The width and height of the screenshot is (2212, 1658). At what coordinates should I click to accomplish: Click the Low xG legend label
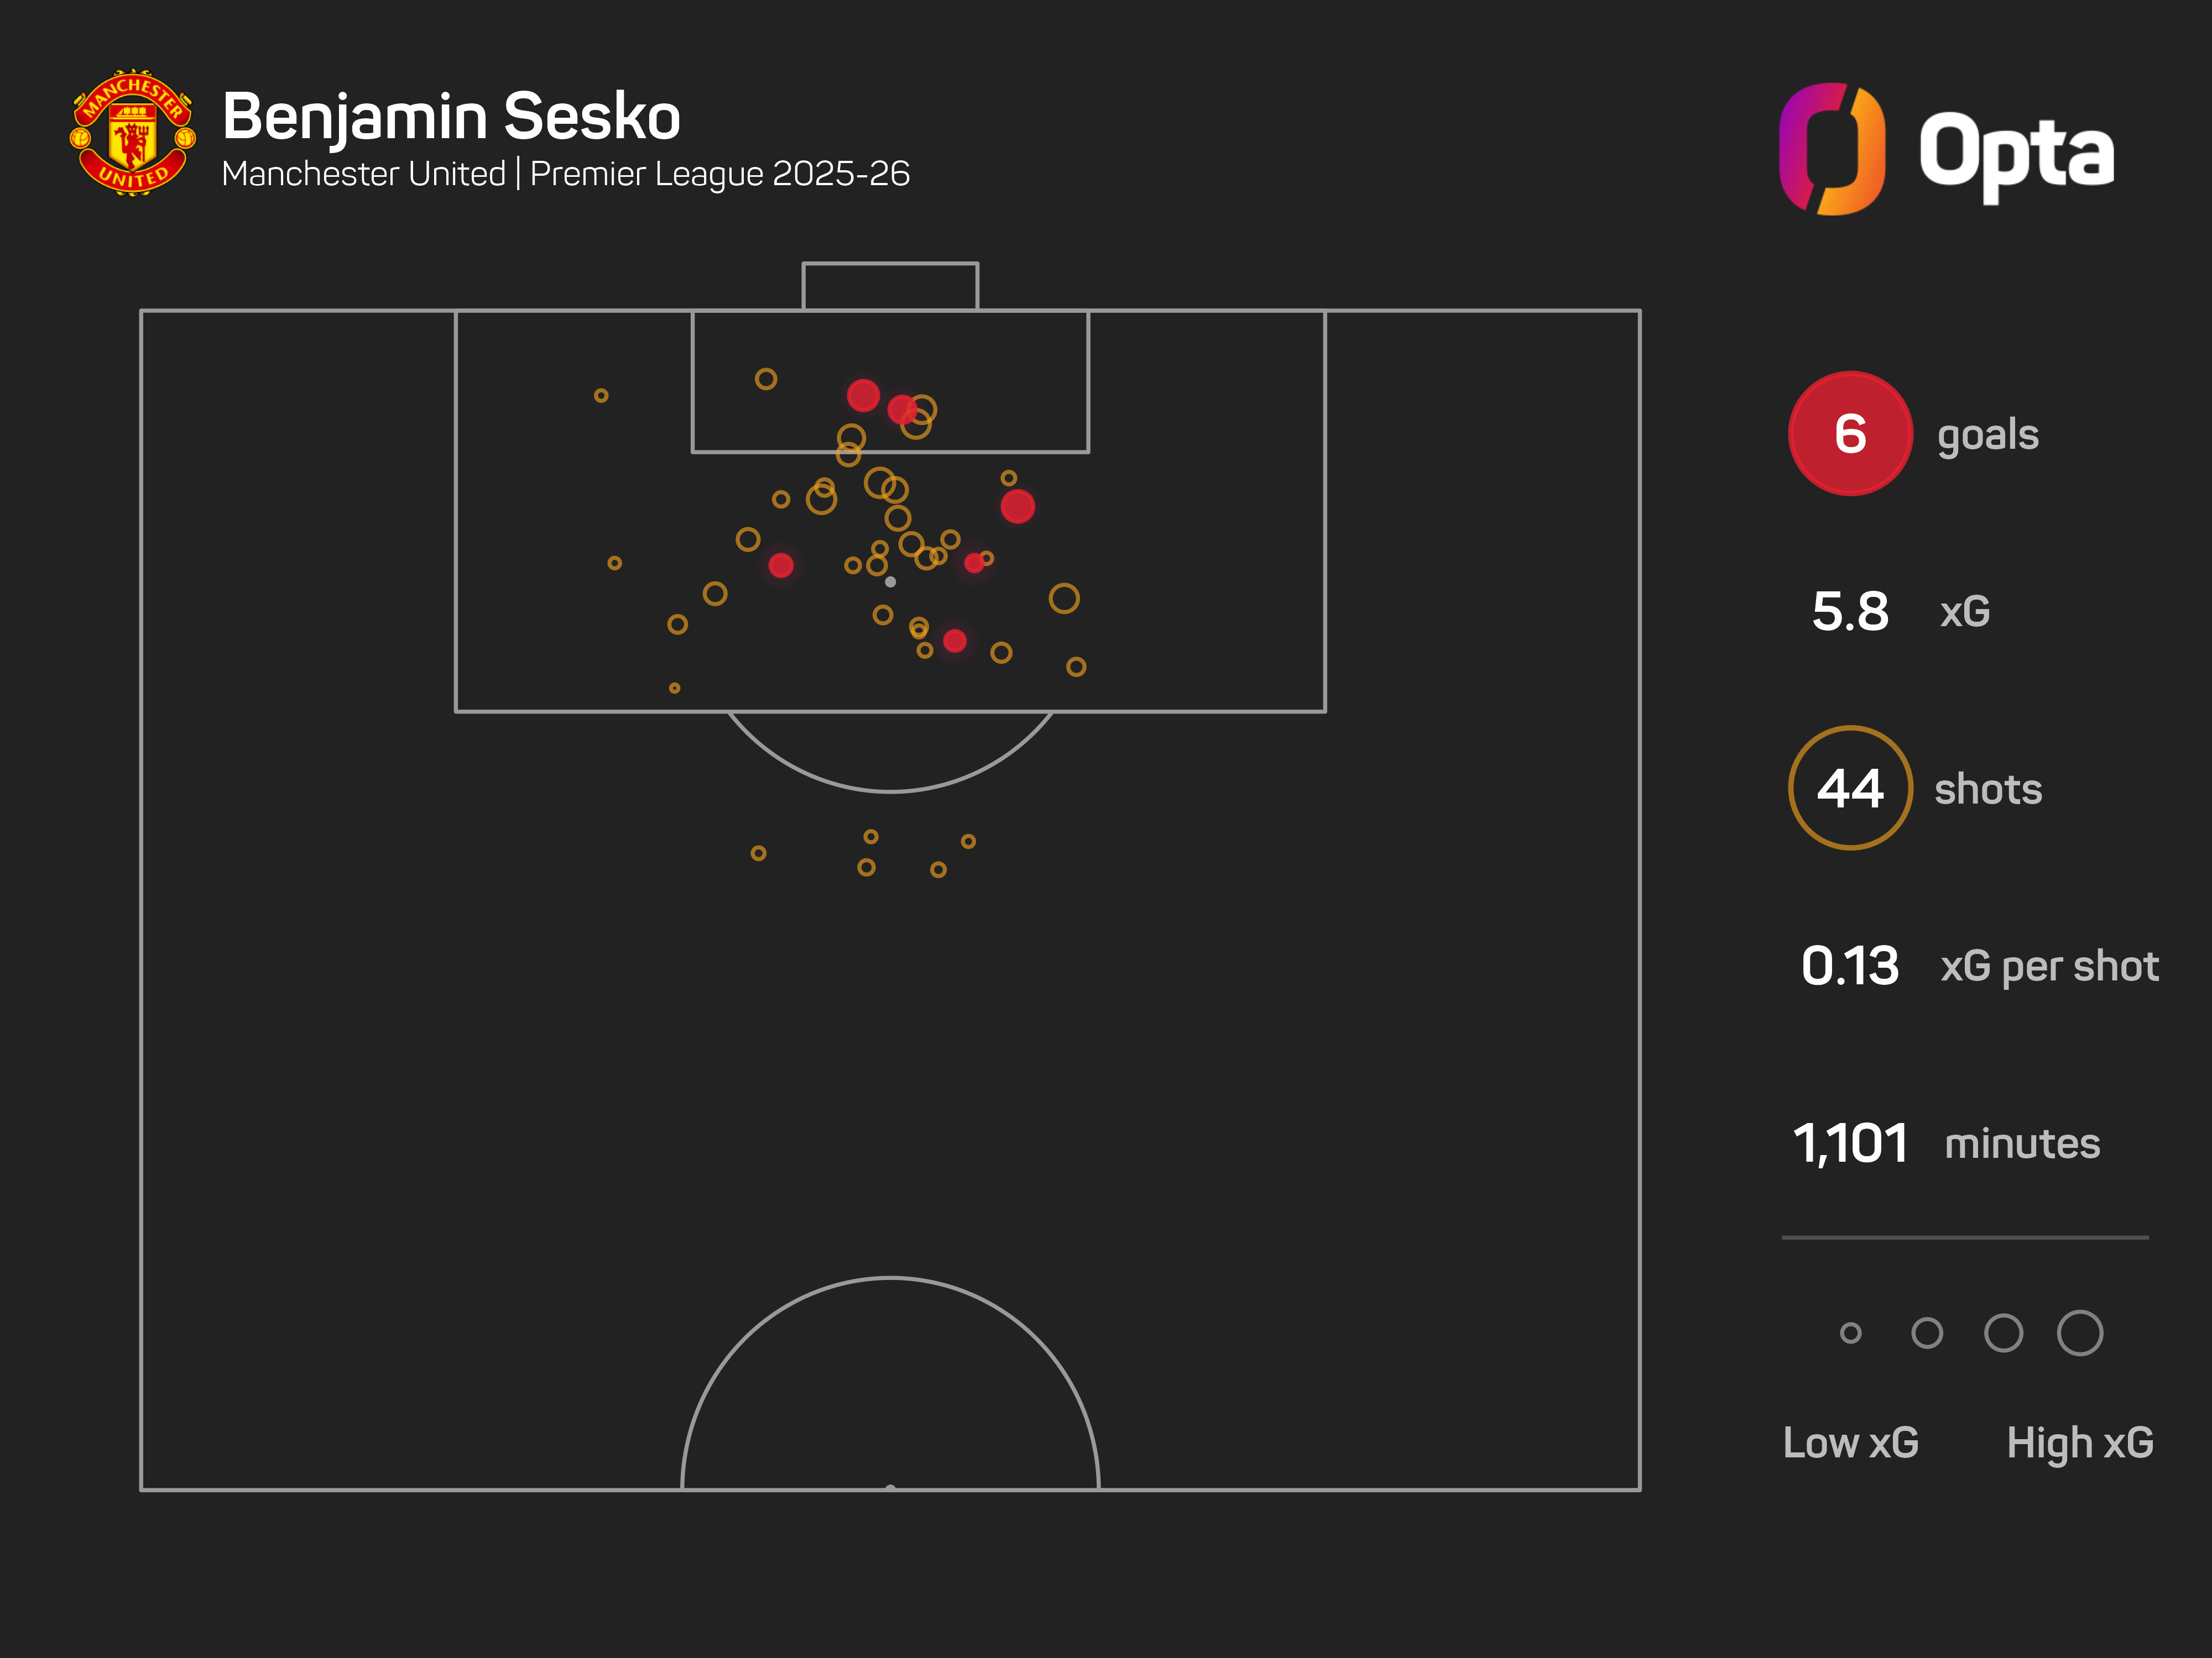pos(1850,1443)
